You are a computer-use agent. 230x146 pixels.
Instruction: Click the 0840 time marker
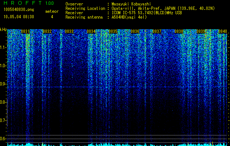223,31
